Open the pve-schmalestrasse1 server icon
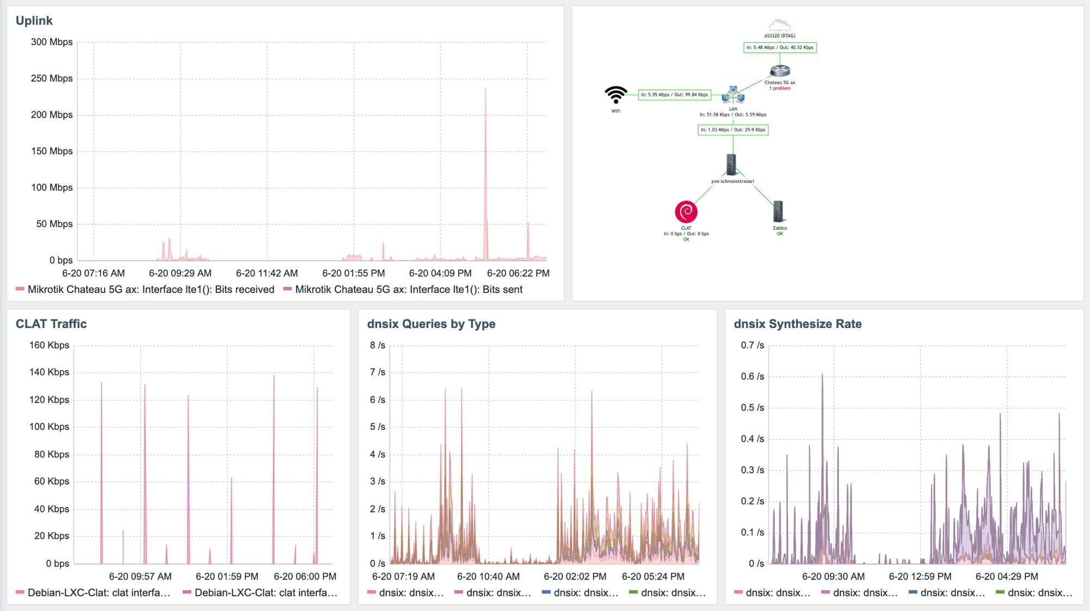This screenshot has width=1090, height=611. (731, 164)
